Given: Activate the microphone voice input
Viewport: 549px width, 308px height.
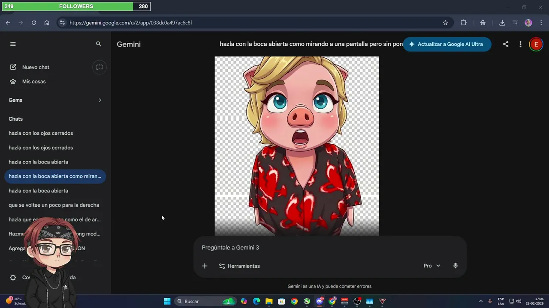Looking at the screenshot, I should point(455,266).
